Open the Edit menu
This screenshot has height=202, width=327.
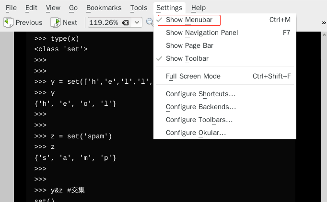(x=31, y=8)
